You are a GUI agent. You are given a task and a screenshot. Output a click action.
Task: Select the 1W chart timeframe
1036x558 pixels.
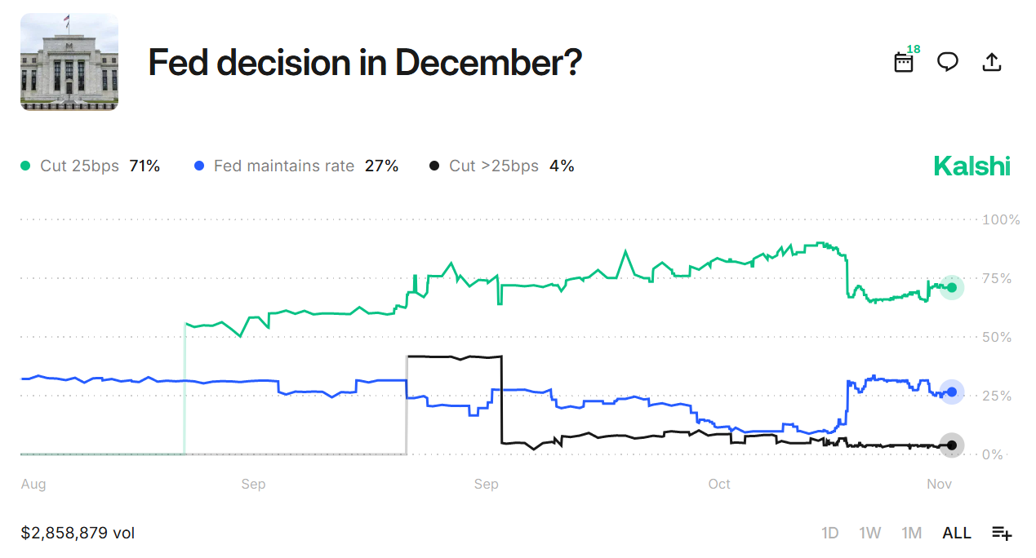[870, 532]
